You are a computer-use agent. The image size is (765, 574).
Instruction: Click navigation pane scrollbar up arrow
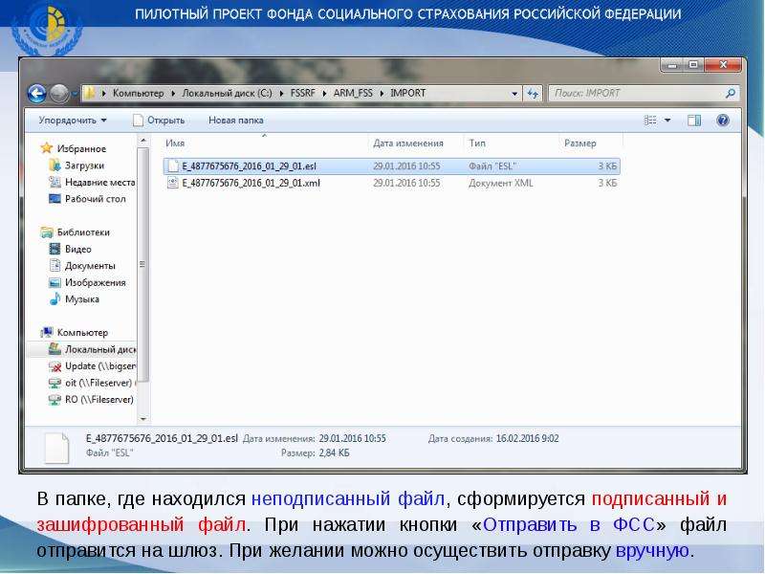point(143,141)
